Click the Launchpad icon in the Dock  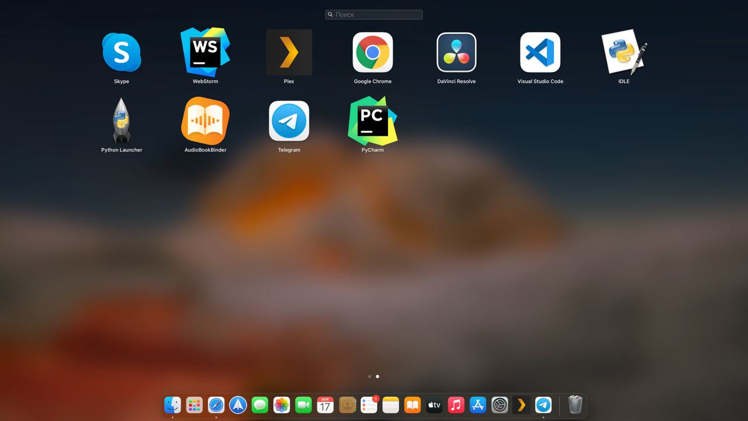[x=194, y=405]
